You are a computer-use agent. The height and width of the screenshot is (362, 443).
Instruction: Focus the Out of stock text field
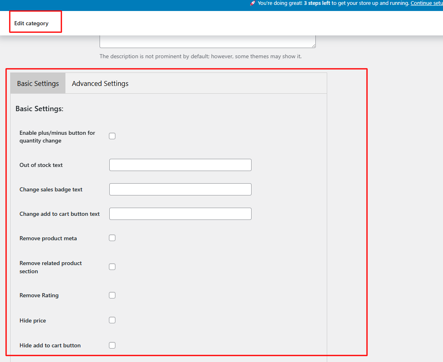[x=180, y=165]
